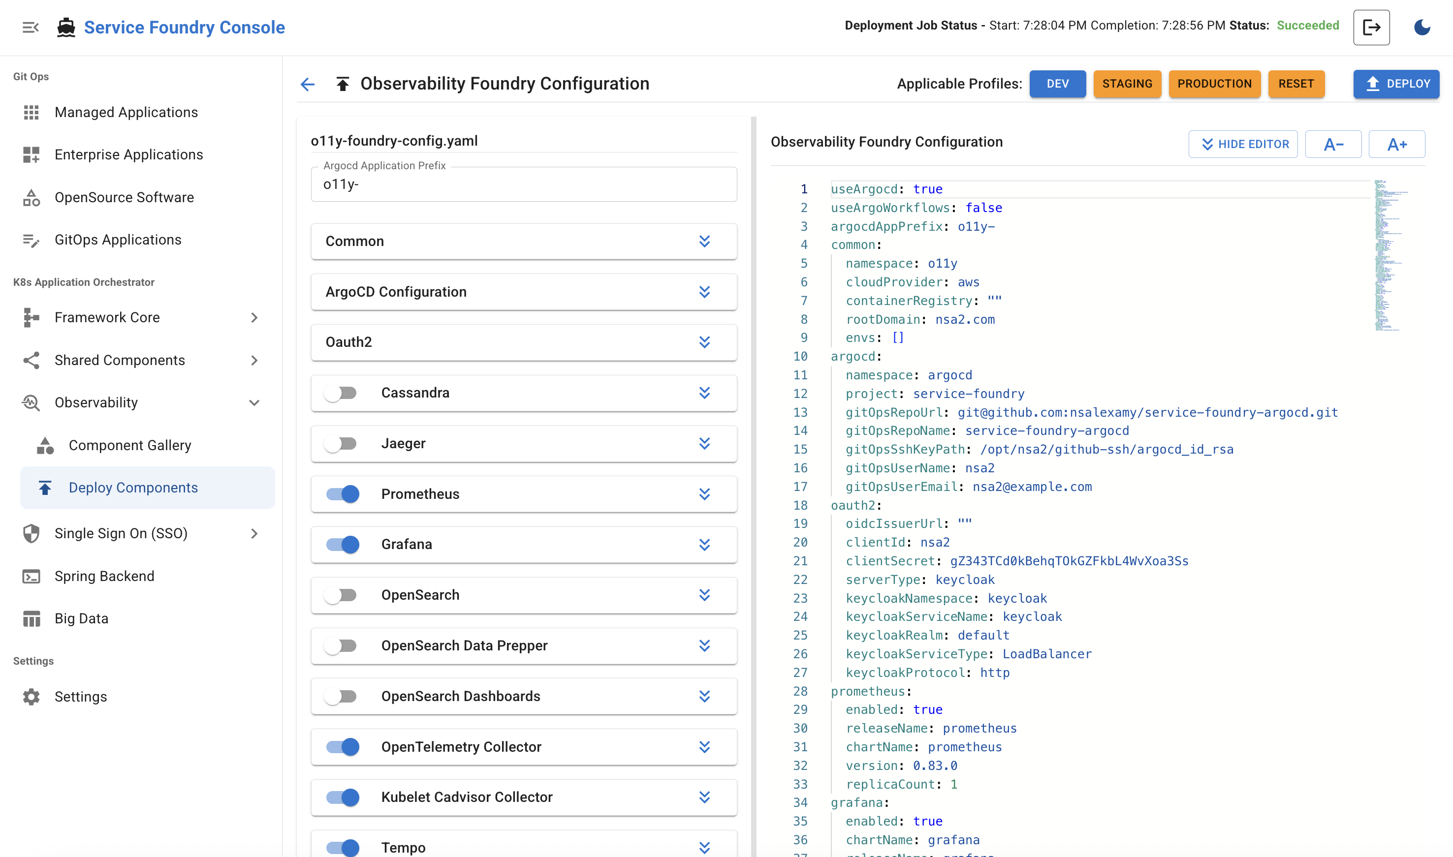Expand the Jaeger section chevron

click(704, 444)
